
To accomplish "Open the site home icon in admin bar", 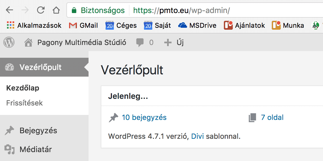I will coord(28,42).
